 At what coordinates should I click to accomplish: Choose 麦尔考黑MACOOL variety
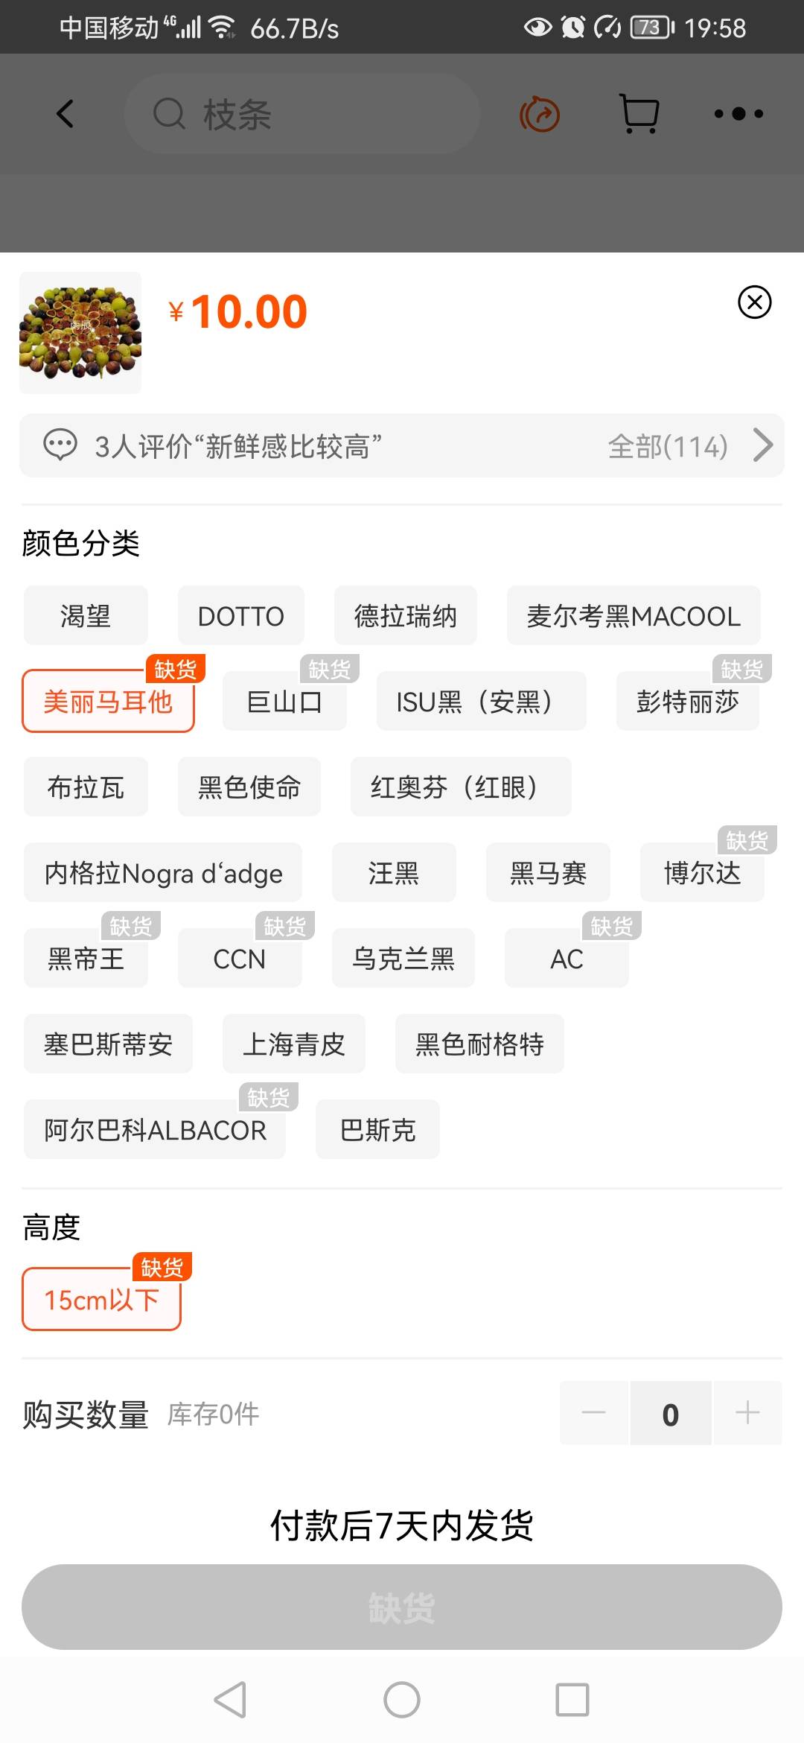pos(634,616)
